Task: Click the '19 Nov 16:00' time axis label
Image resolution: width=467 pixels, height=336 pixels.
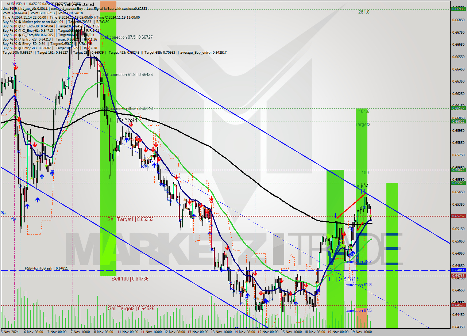Action: coord(361,332)
